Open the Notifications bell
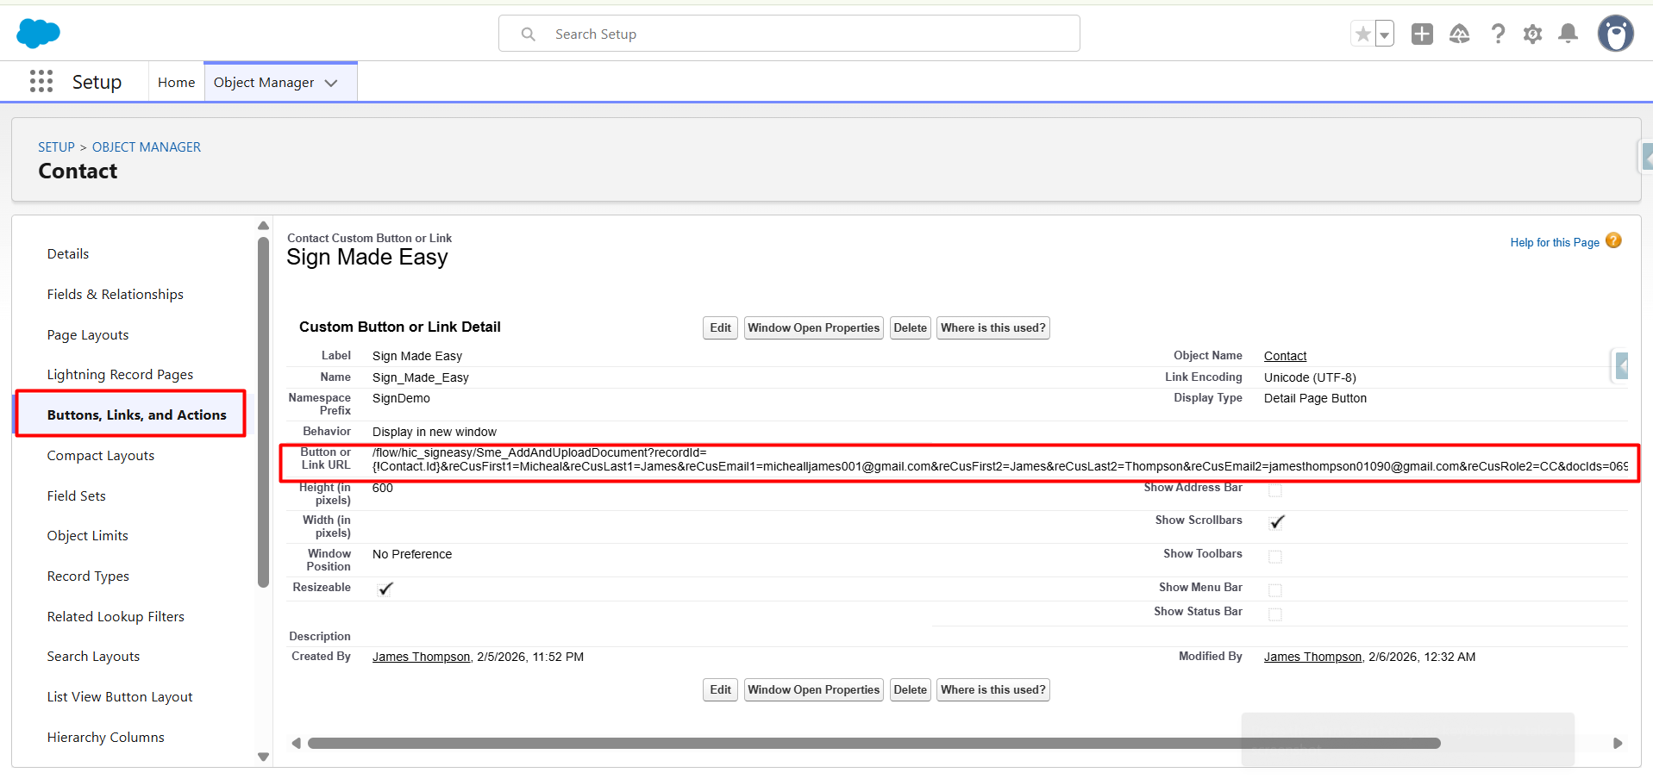 (x=1568, y=34)
